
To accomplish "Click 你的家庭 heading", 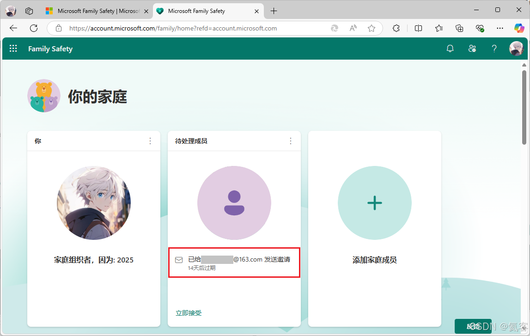I will tap(97, 97).
